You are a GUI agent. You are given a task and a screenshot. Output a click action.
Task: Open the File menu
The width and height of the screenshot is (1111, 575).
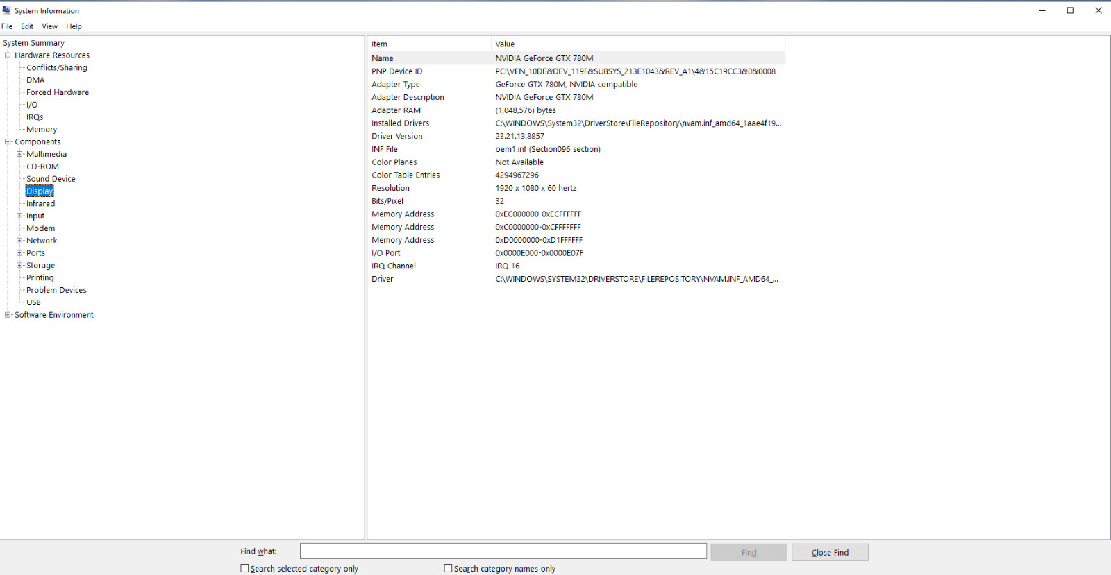pyautogui.click(x=7, y=26)
